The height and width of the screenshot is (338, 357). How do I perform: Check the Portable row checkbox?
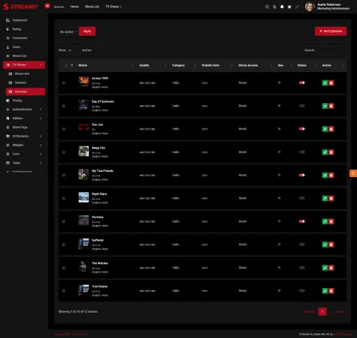64,221
